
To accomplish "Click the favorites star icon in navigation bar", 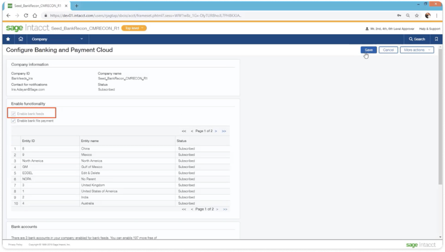I will 8,39.
